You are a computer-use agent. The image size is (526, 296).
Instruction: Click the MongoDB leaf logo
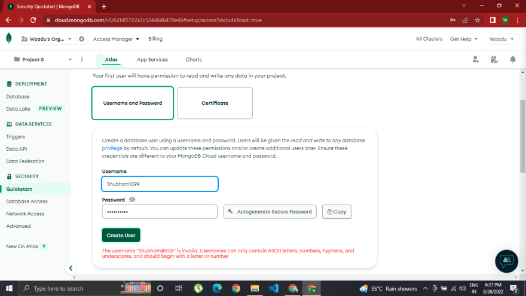tap(9, 39)
